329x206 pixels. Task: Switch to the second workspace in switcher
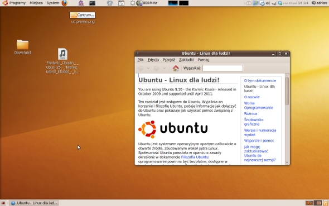pos(318,203)
